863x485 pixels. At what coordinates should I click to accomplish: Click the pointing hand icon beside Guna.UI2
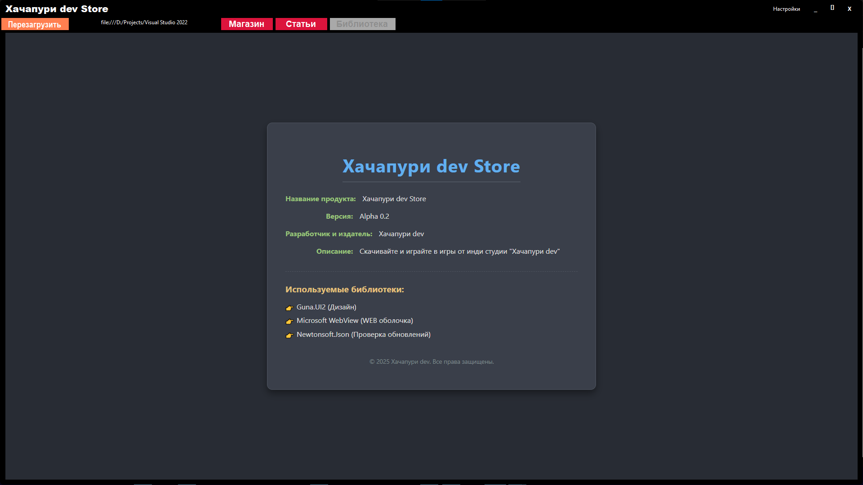(289, 308)
